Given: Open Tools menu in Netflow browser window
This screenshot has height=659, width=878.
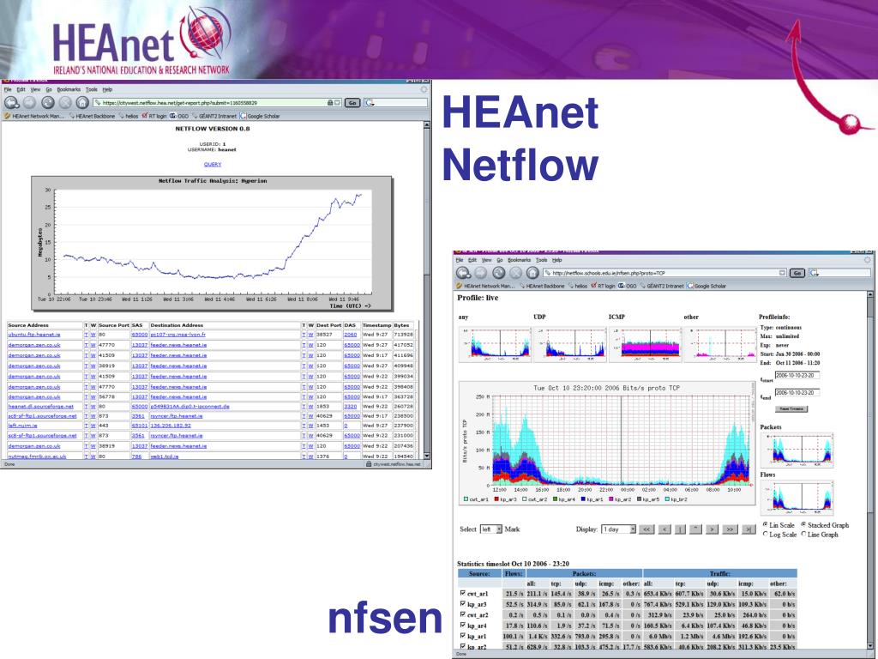Looking at the screenshot, I should [91, 89].
